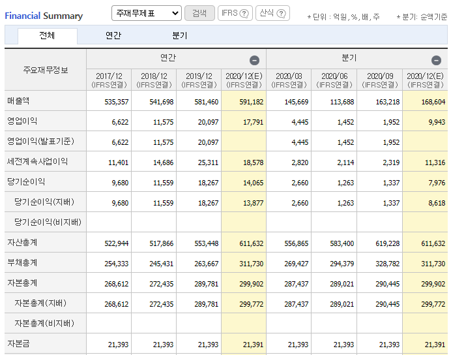Click the 18,578 pre-tax income estimate
Image resolution: width=451 pixels, height=355 pixels.
pyautogui.click(x=253, y=162)
